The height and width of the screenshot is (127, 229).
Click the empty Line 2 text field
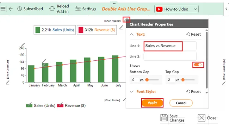(170, 56)
